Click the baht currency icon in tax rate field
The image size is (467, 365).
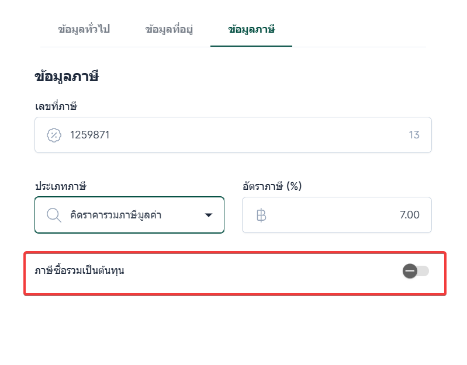(x=261, y=215)
